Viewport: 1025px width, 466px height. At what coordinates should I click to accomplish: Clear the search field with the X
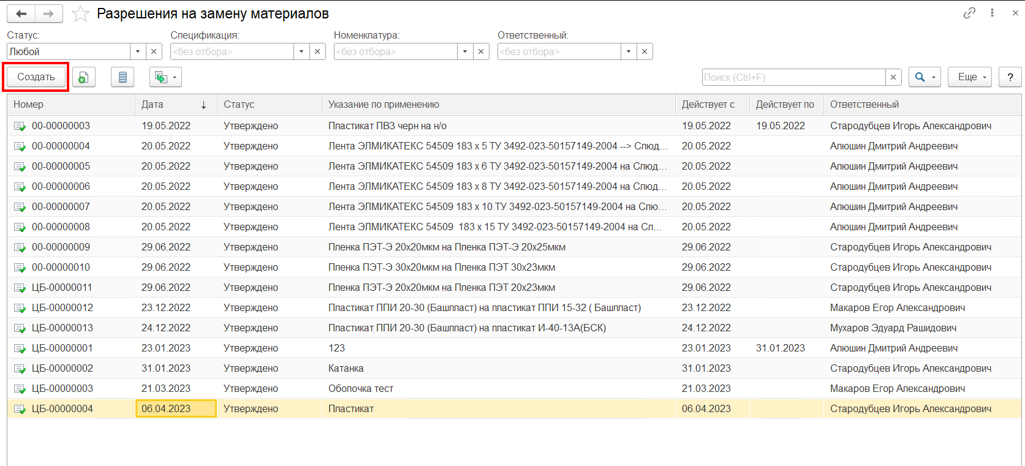(893, 77)
